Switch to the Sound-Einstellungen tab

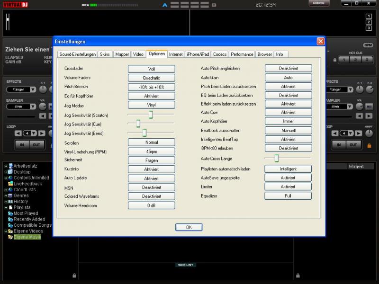point(78,54)
